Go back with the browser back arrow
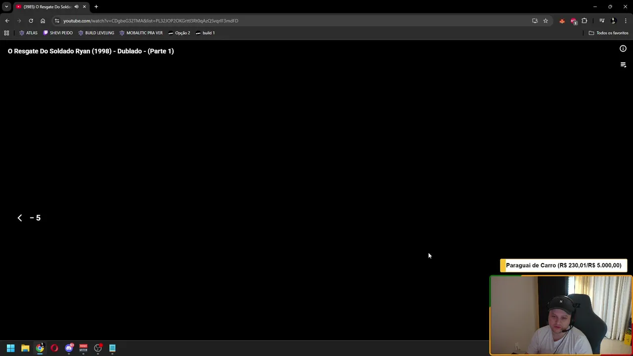 point(7,21)
